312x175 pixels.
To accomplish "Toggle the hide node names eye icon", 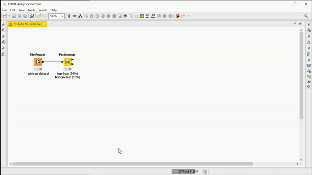I will click(x=153, y=16).
